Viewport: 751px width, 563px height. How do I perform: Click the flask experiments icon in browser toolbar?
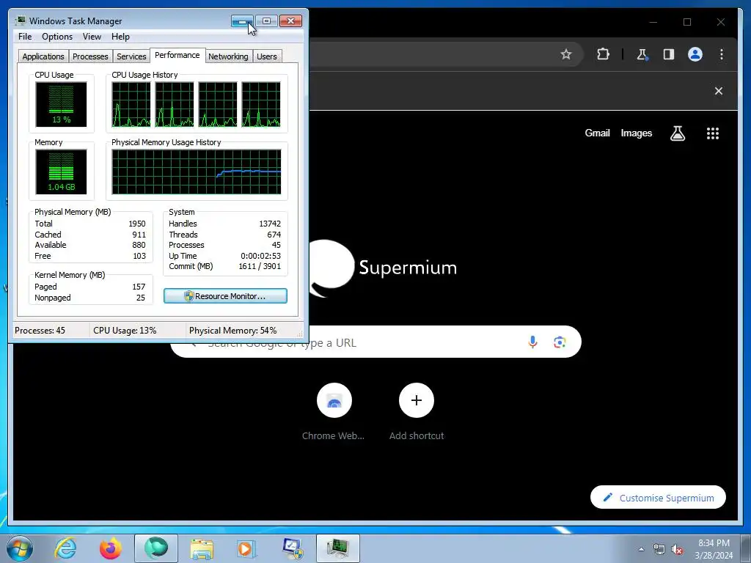(x=642, y=54)
